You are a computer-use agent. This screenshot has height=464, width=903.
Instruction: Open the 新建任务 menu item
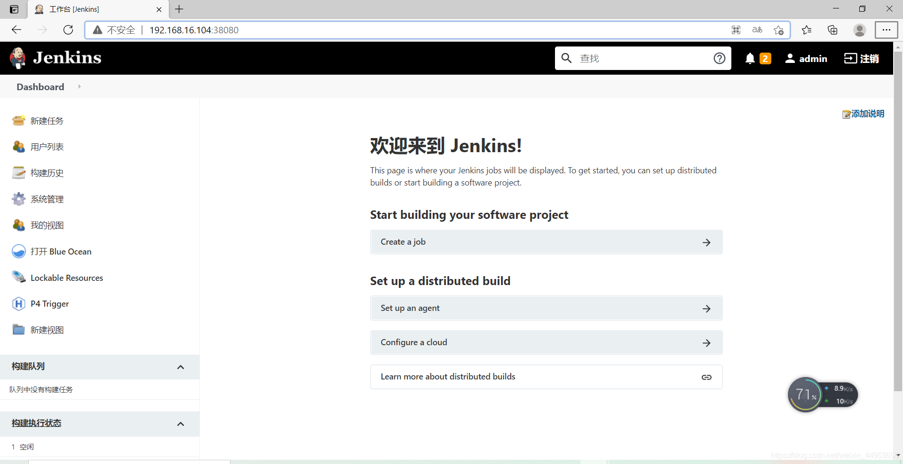click(x=47, y=121)
